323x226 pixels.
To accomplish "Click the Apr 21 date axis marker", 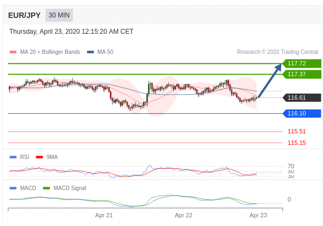I will pos(104,216).
